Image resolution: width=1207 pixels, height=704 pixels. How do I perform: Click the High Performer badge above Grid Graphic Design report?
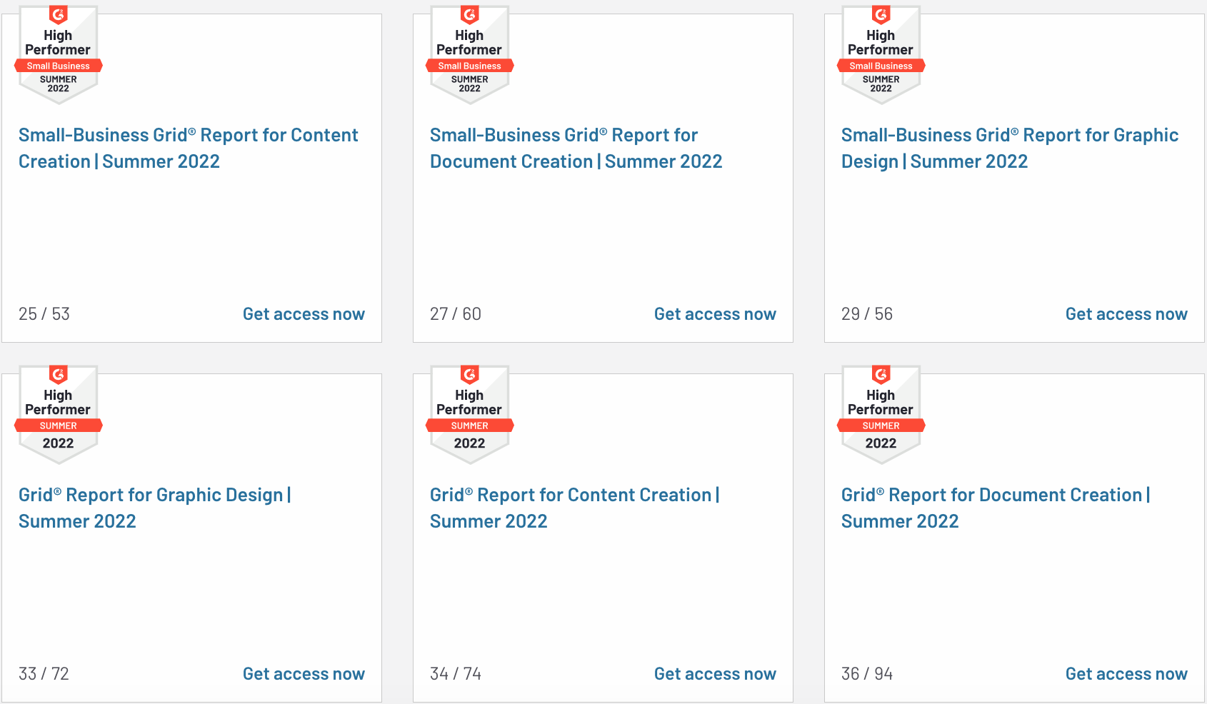click(59, 415)
